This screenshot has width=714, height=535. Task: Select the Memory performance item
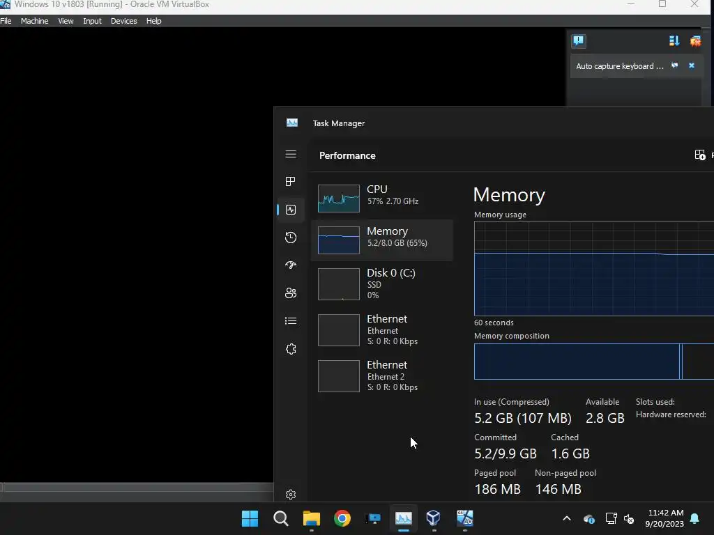click(x=382, y=240)
